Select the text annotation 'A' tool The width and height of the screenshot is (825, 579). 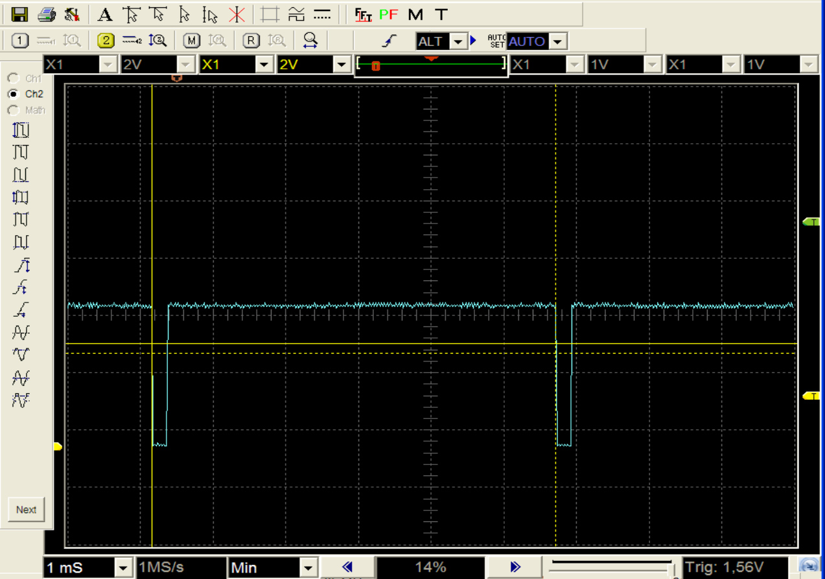[105, 14]
